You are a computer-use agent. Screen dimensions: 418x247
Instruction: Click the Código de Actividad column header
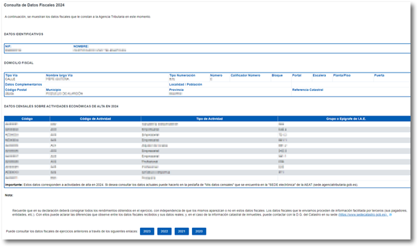pyautogui.click(x=95, y=118)
